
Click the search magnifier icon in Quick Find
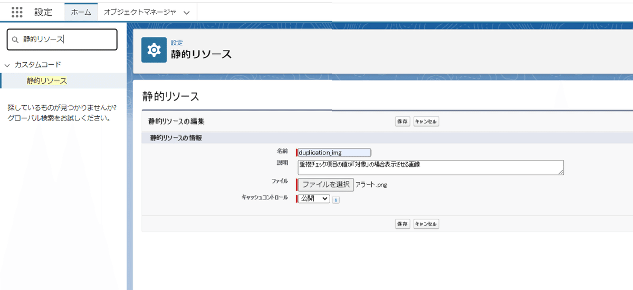[15, 39]
